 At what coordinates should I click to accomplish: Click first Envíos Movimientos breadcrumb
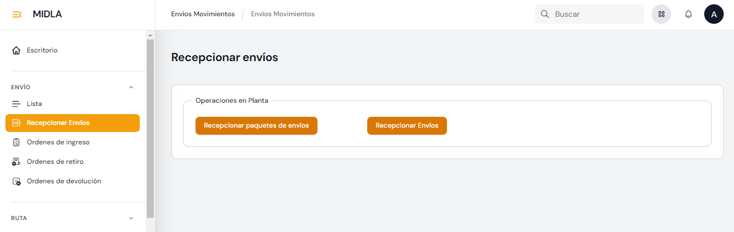click(203, 14)
